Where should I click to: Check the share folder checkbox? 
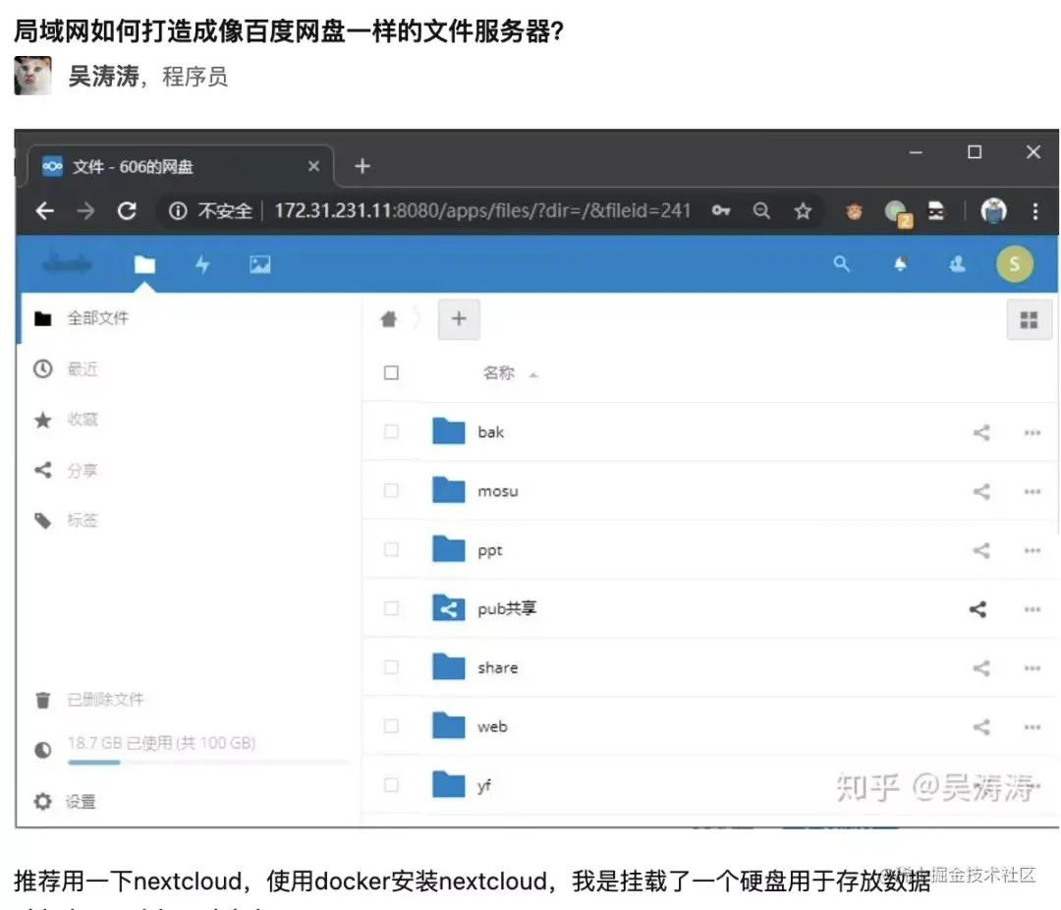[x=391, y=667]
